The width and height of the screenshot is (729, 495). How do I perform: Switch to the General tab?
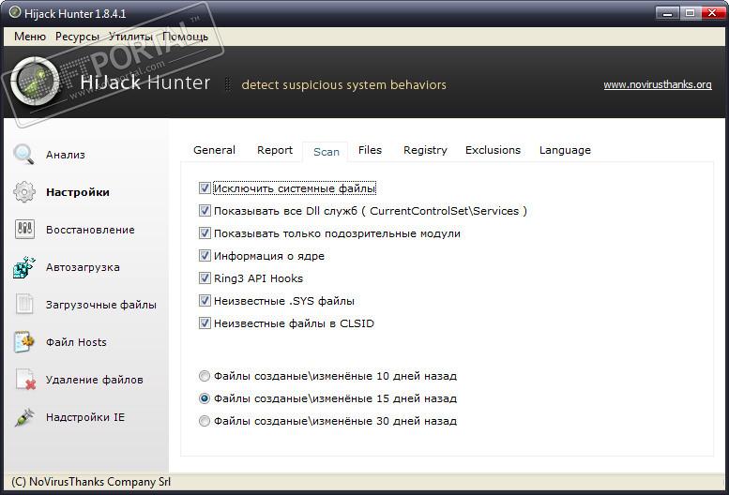(x=214, y=150)
